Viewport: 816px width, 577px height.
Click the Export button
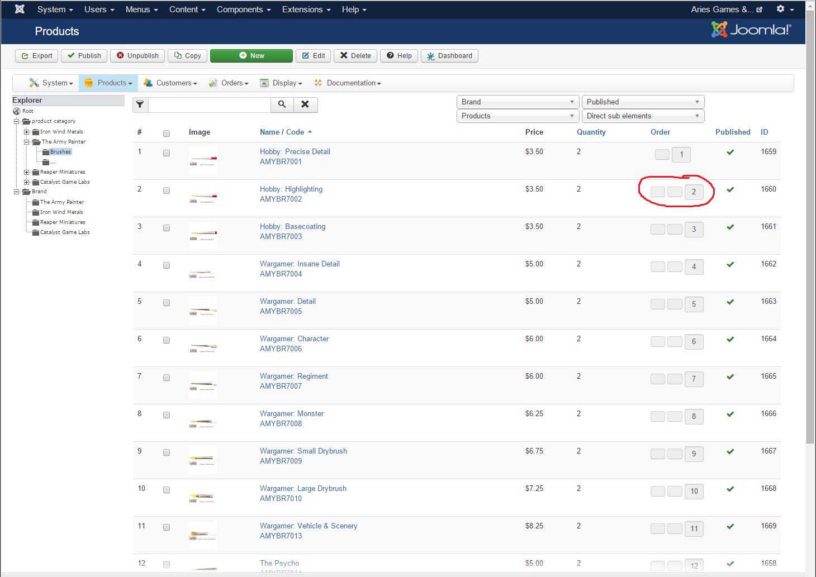(x=37, y=56)
